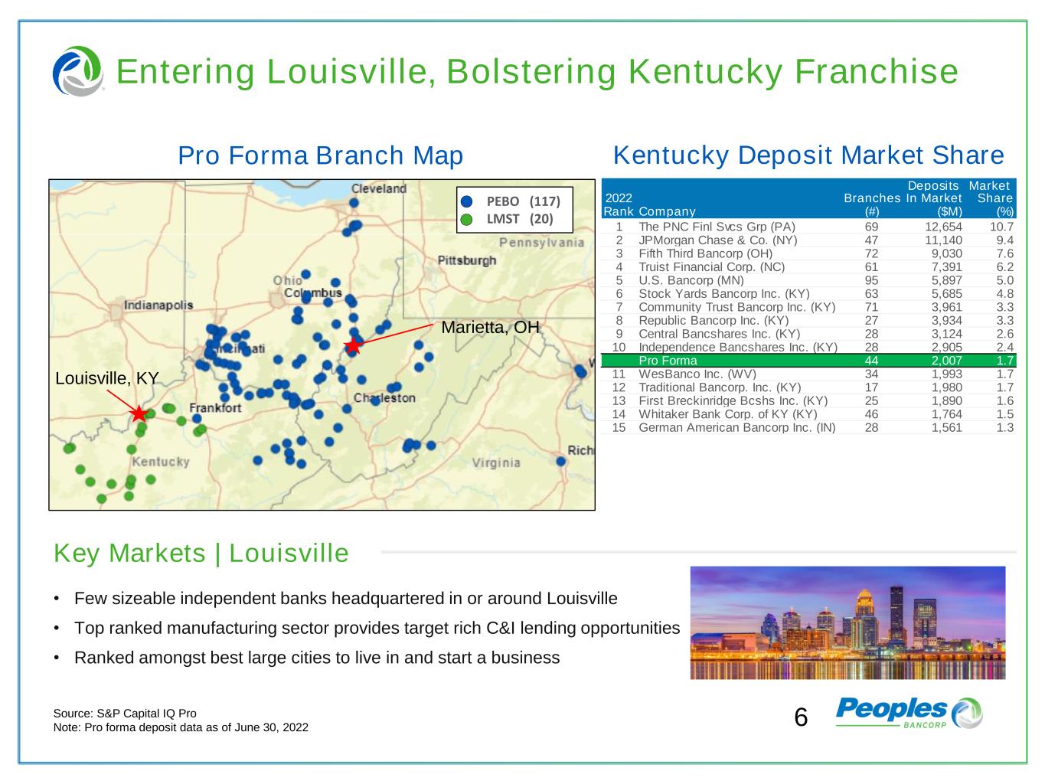This screenshot has width=1045, height=784.
Task: Click the green Pro Forma table row
Action: [808, 361]
